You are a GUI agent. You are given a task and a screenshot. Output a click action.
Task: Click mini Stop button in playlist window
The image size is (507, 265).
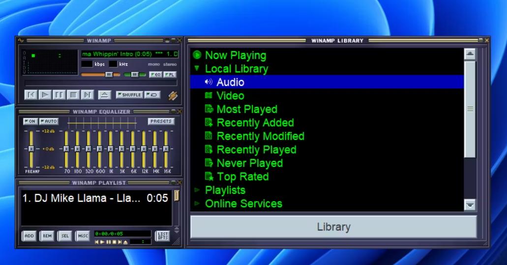(114, 242)
